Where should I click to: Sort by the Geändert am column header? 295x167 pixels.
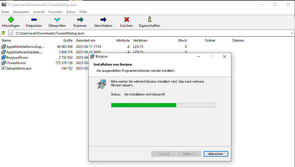89,40
